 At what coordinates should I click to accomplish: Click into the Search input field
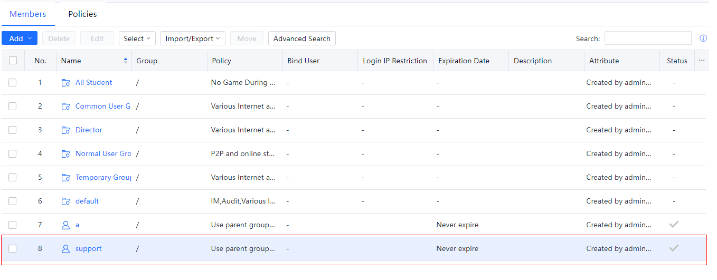tap(647, 38)
